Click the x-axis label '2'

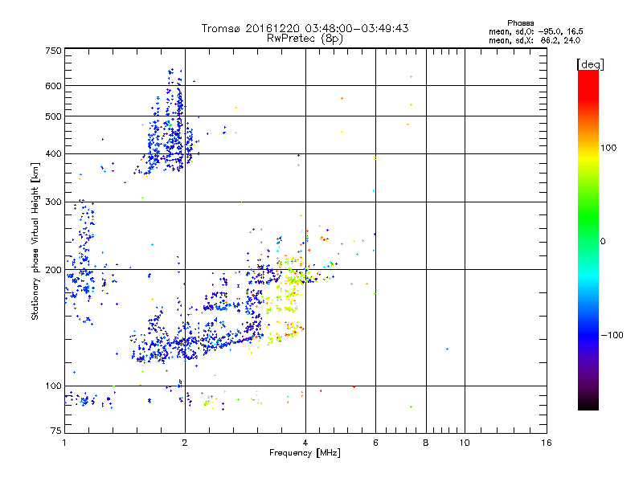tap(185, 443)
